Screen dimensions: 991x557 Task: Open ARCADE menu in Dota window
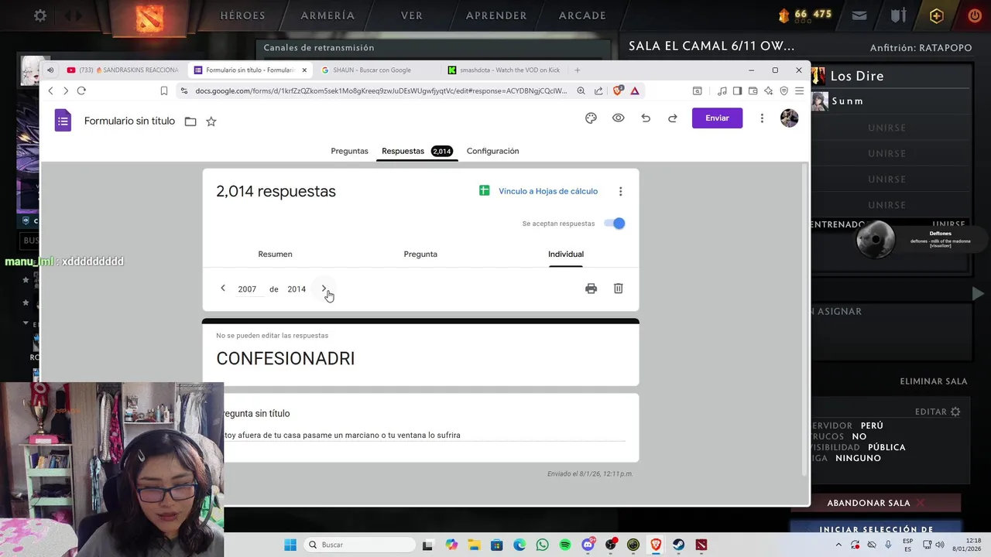582,15
